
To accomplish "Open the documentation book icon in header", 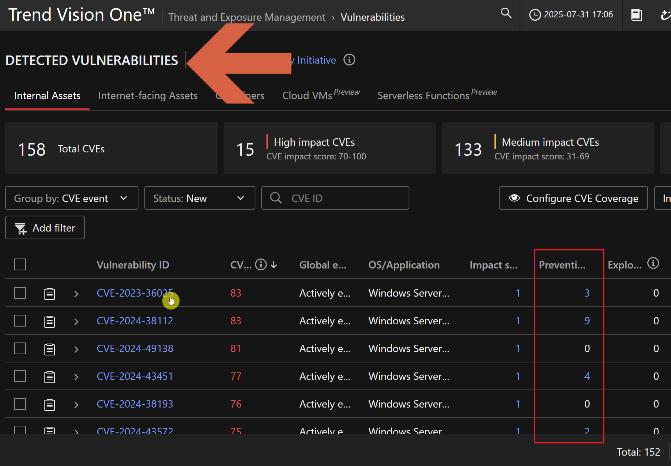I will (636, 15).
